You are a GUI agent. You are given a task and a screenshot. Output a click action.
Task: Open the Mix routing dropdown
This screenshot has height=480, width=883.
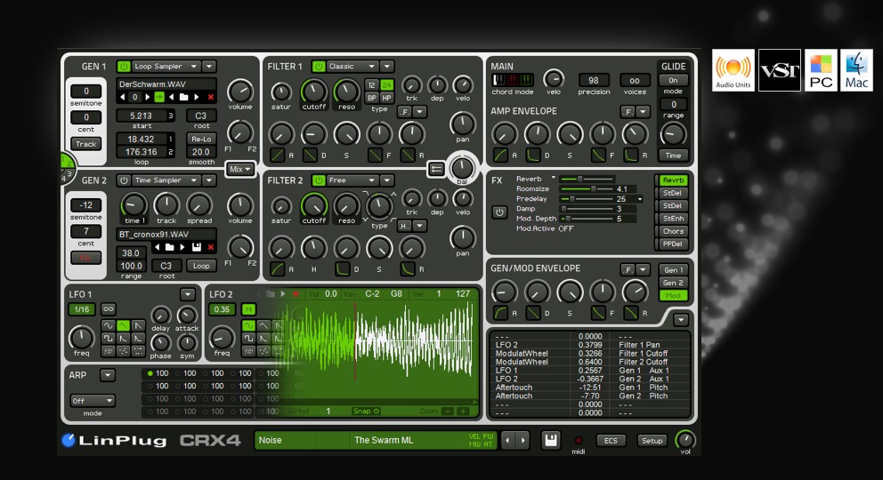tap(240, 169)
